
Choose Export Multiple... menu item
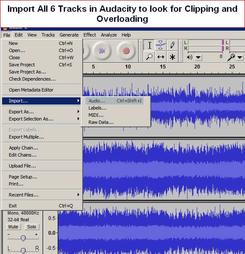[42, 137]
